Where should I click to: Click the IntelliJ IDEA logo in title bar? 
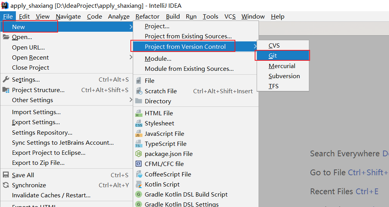tap(5, 5)
